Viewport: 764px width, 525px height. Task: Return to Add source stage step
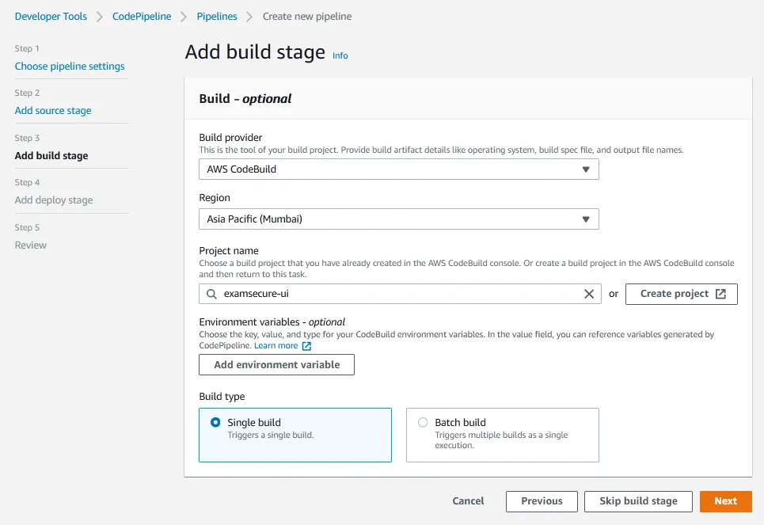[x=53, y=111]
